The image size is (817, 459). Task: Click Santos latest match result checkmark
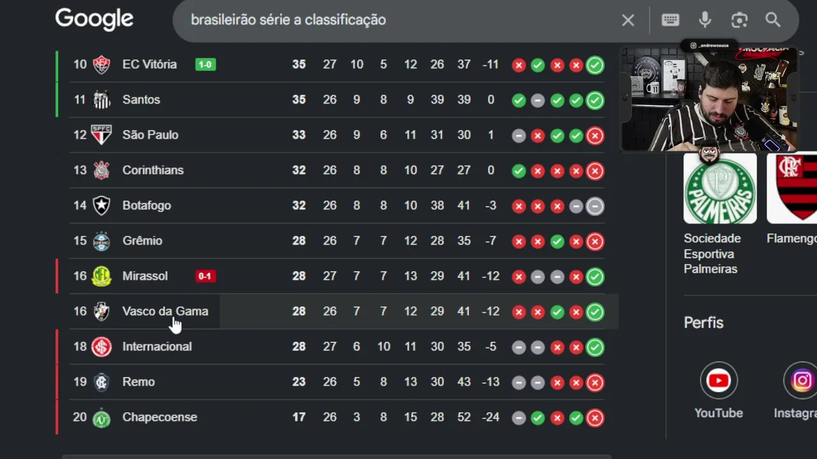point(595,100)
